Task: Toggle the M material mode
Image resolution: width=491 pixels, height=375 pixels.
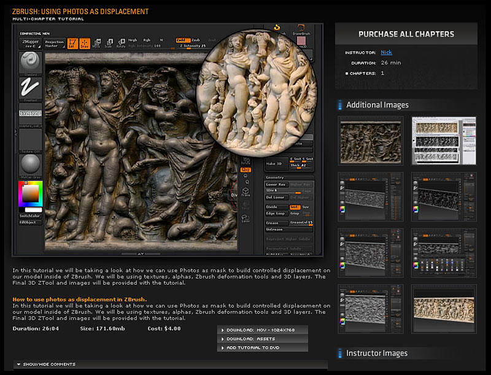Action: point(161,40)
